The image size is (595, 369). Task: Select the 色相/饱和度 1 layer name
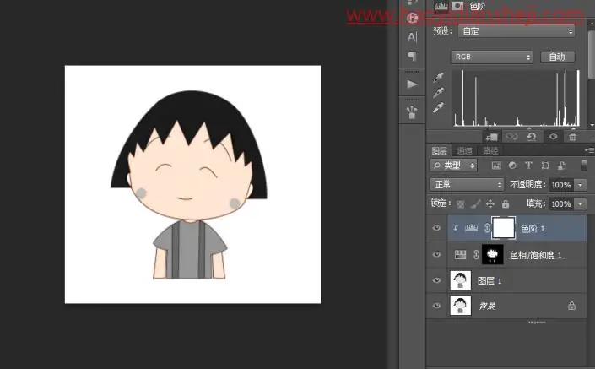(535, 255)
